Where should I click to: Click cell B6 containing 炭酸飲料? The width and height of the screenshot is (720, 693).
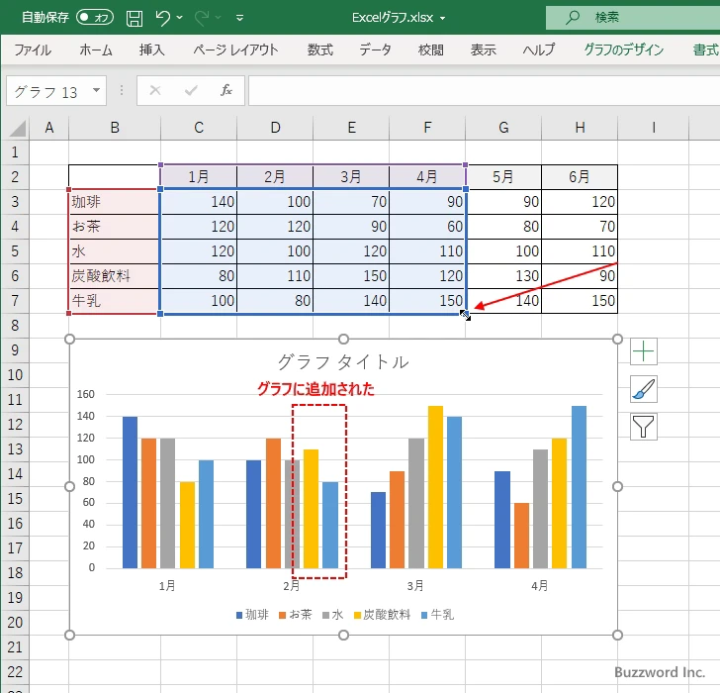click(x=115, y=276)
